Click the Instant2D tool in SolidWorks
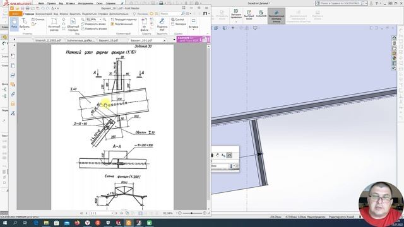This screenshot has height=227, width=404. pos(261,14)
